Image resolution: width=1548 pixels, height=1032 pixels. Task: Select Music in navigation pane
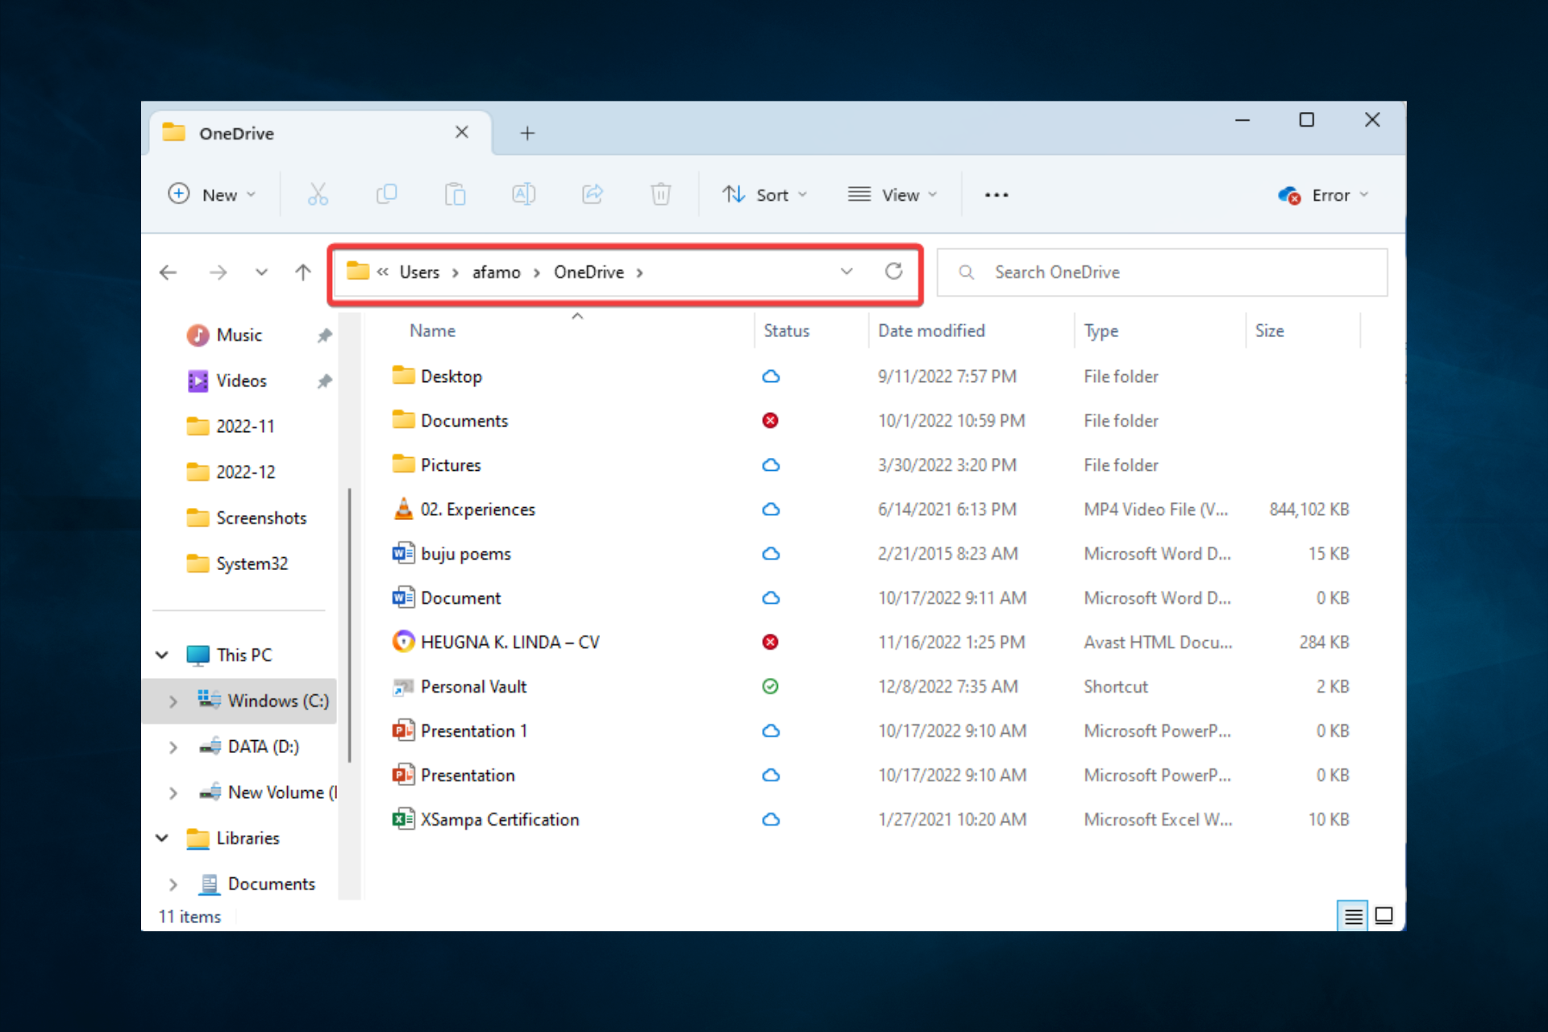tap(239, 335)
